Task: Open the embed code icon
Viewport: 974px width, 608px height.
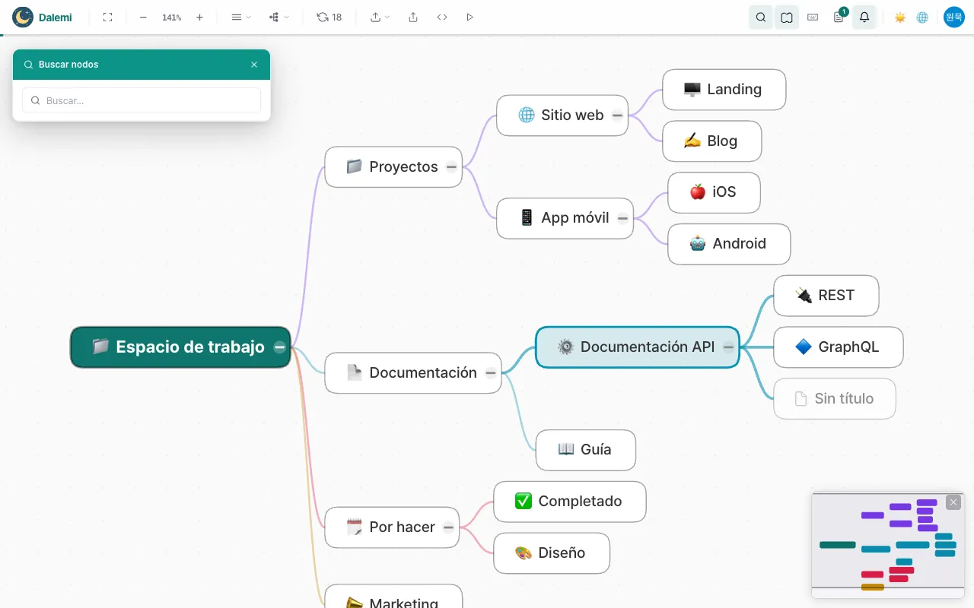Action: 442,17
